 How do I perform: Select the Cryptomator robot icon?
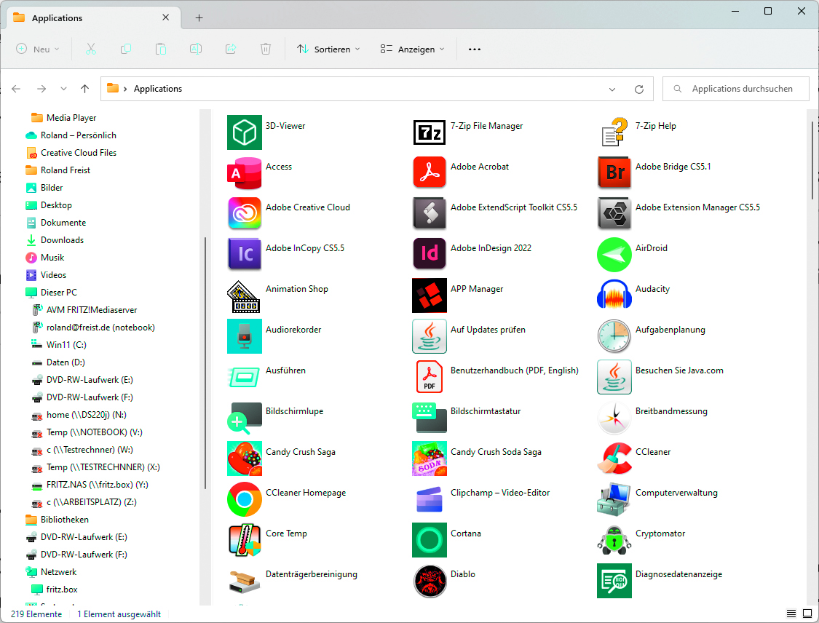tap(614, 539)
